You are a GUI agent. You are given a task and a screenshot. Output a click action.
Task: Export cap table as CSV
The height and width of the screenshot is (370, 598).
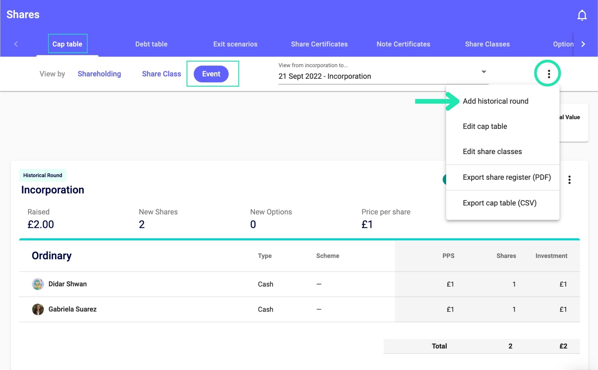click(x=499, y=203)
